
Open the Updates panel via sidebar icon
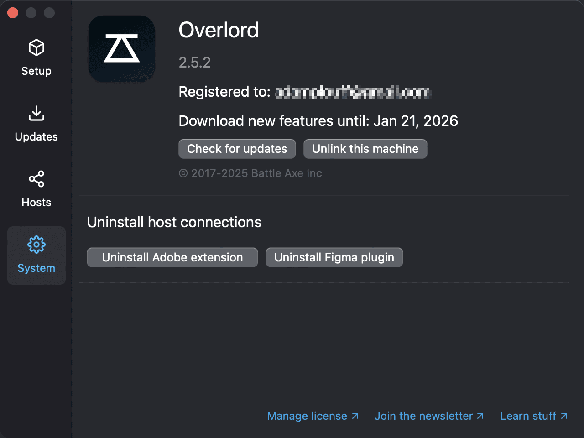36,123
